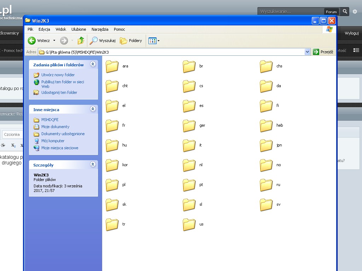Viewport: 362px width, 271px height.
Task: Select the nl folder icon
Action: pos(189,165)
